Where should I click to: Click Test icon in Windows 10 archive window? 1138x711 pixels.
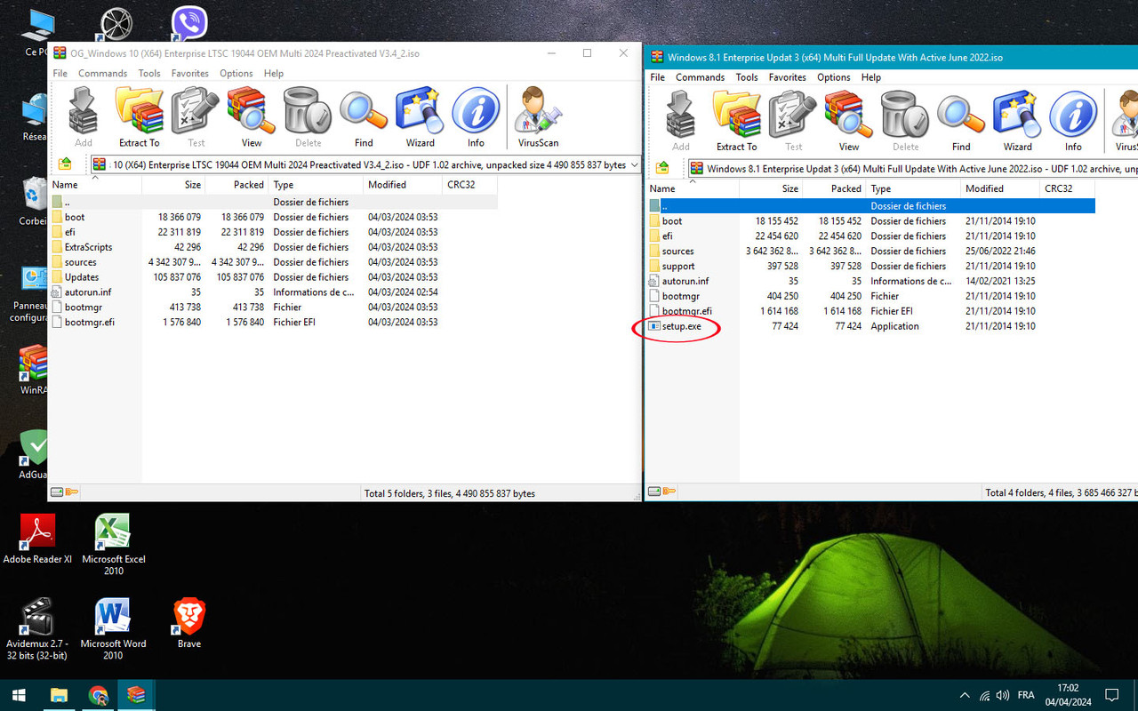pyautogui.click(x=196, y=117)
